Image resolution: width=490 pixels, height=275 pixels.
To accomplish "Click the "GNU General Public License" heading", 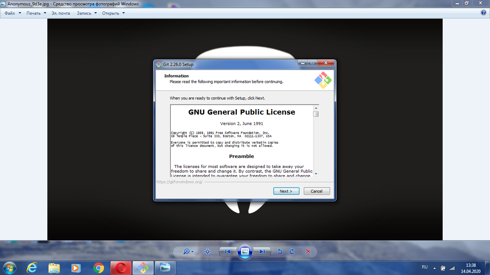I will [x=242, y=112].
